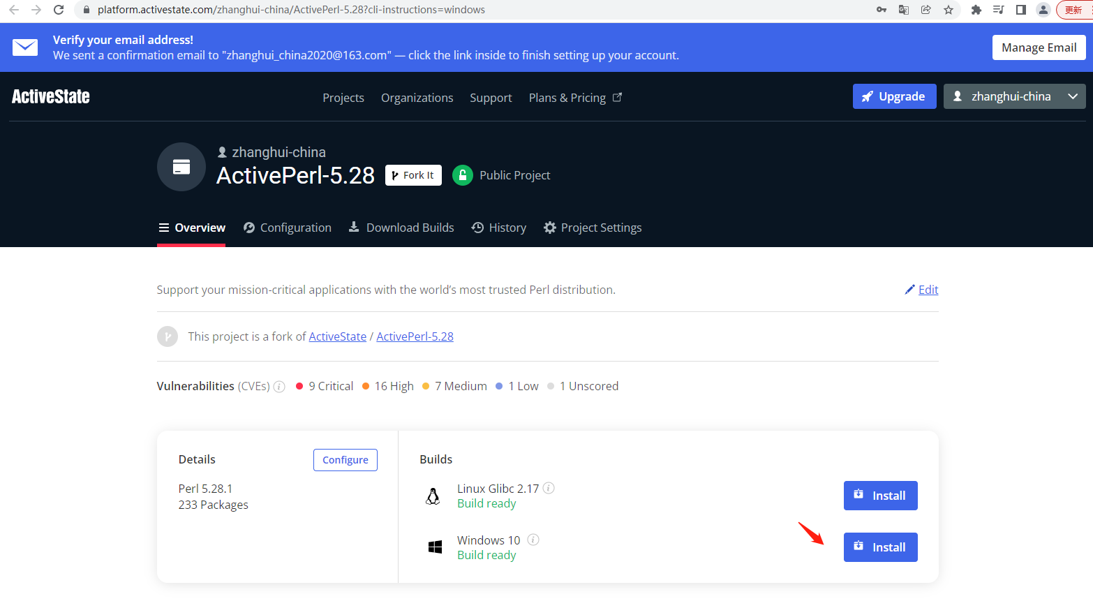Click the browser address bar URL
The width and height of the screenshot is (1093, 608).
pos(291,10)
